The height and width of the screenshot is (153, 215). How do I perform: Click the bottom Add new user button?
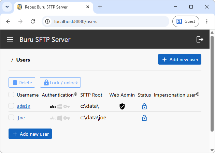click(30, 134)
